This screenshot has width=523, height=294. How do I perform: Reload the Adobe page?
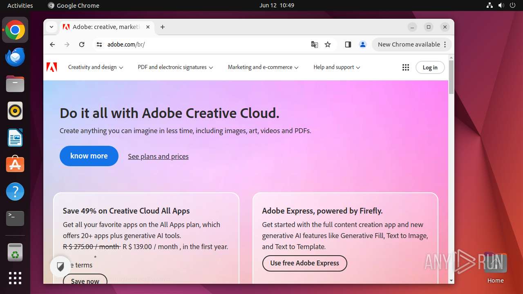82,45
